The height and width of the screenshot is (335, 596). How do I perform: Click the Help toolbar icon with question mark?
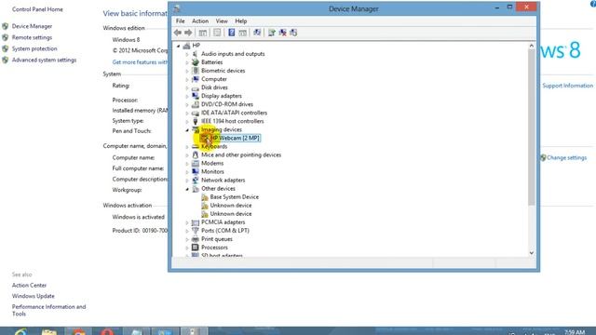click(x=232, y=33)
